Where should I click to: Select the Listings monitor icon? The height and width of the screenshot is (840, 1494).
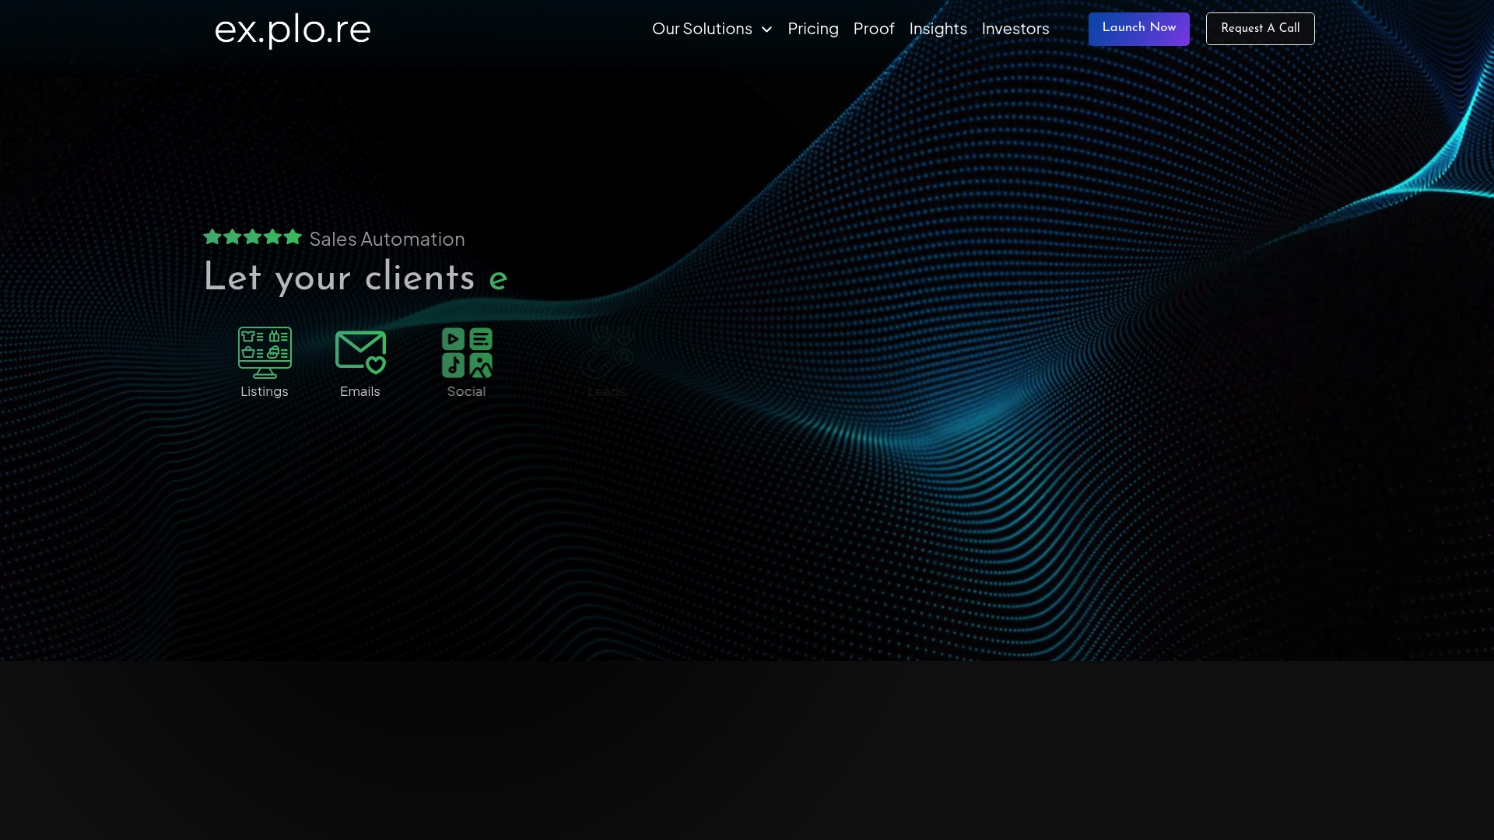tap(265, 352)
